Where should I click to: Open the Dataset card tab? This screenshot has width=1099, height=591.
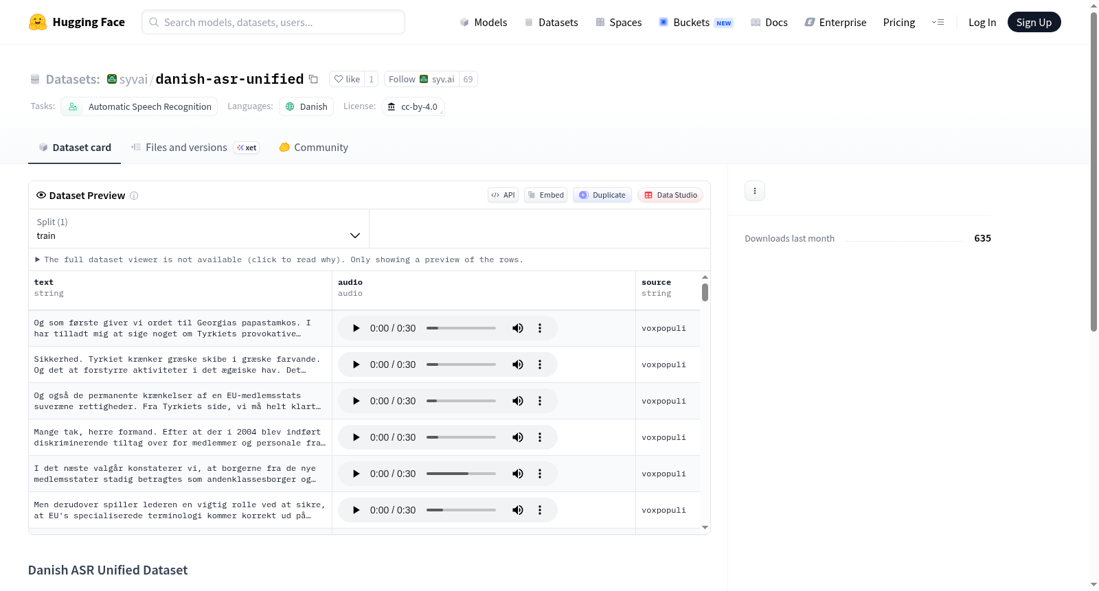(74, 148)
